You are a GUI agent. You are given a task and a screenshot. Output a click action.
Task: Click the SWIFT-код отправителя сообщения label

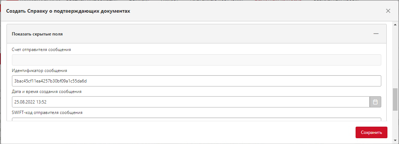point(47,113)
